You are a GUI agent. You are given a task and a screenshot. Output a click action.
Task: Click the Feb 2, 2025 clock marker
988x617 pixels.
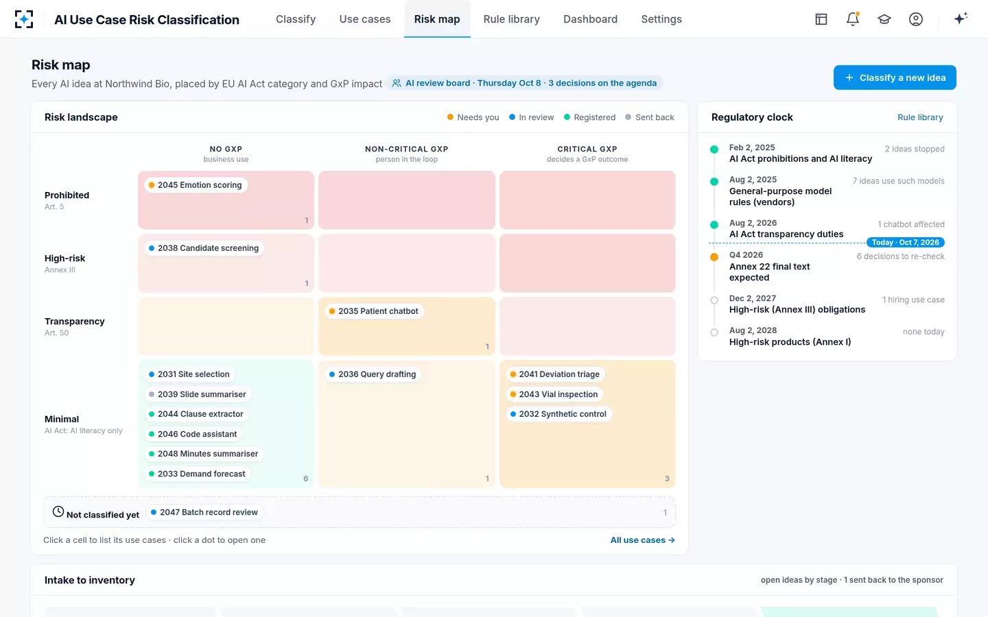(714, 149)
